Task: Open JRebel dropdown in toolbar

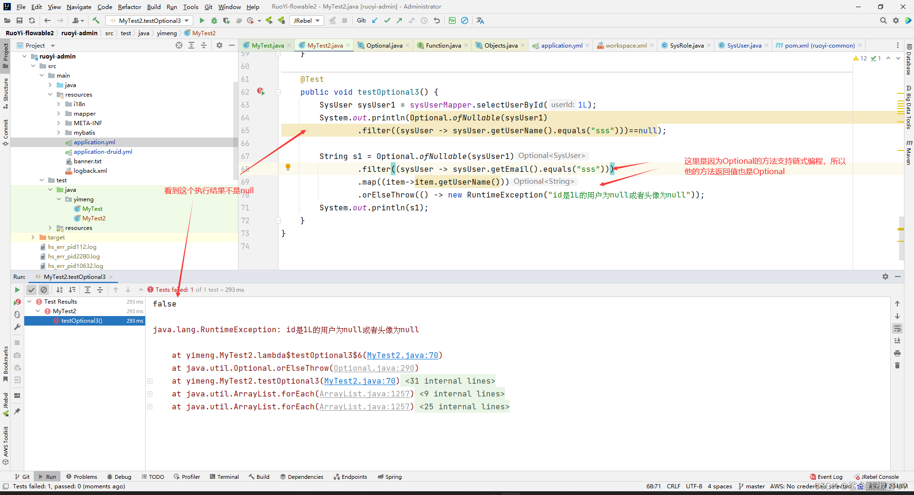Action: click(x=307, y=20)
